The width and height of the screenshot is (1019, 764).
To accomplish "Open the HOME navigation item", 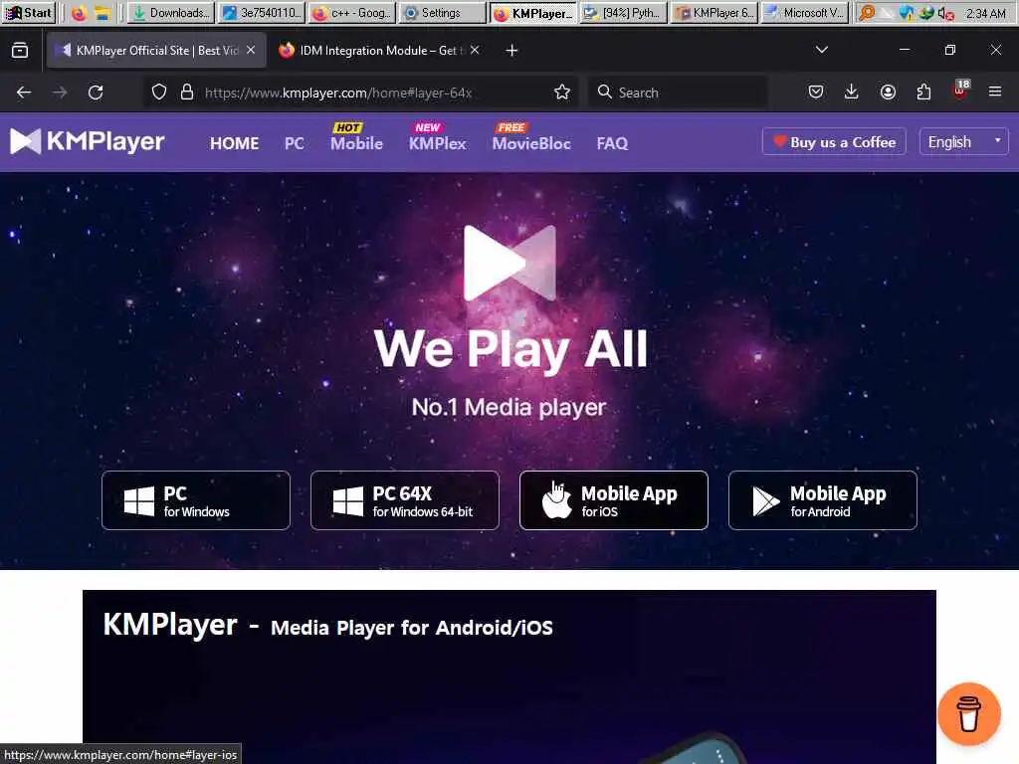I will pos(234,143).
